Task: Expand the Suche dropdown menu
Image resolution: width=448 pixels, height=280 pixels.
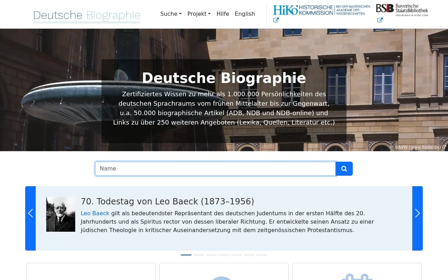Action: [x=171, y=14]
